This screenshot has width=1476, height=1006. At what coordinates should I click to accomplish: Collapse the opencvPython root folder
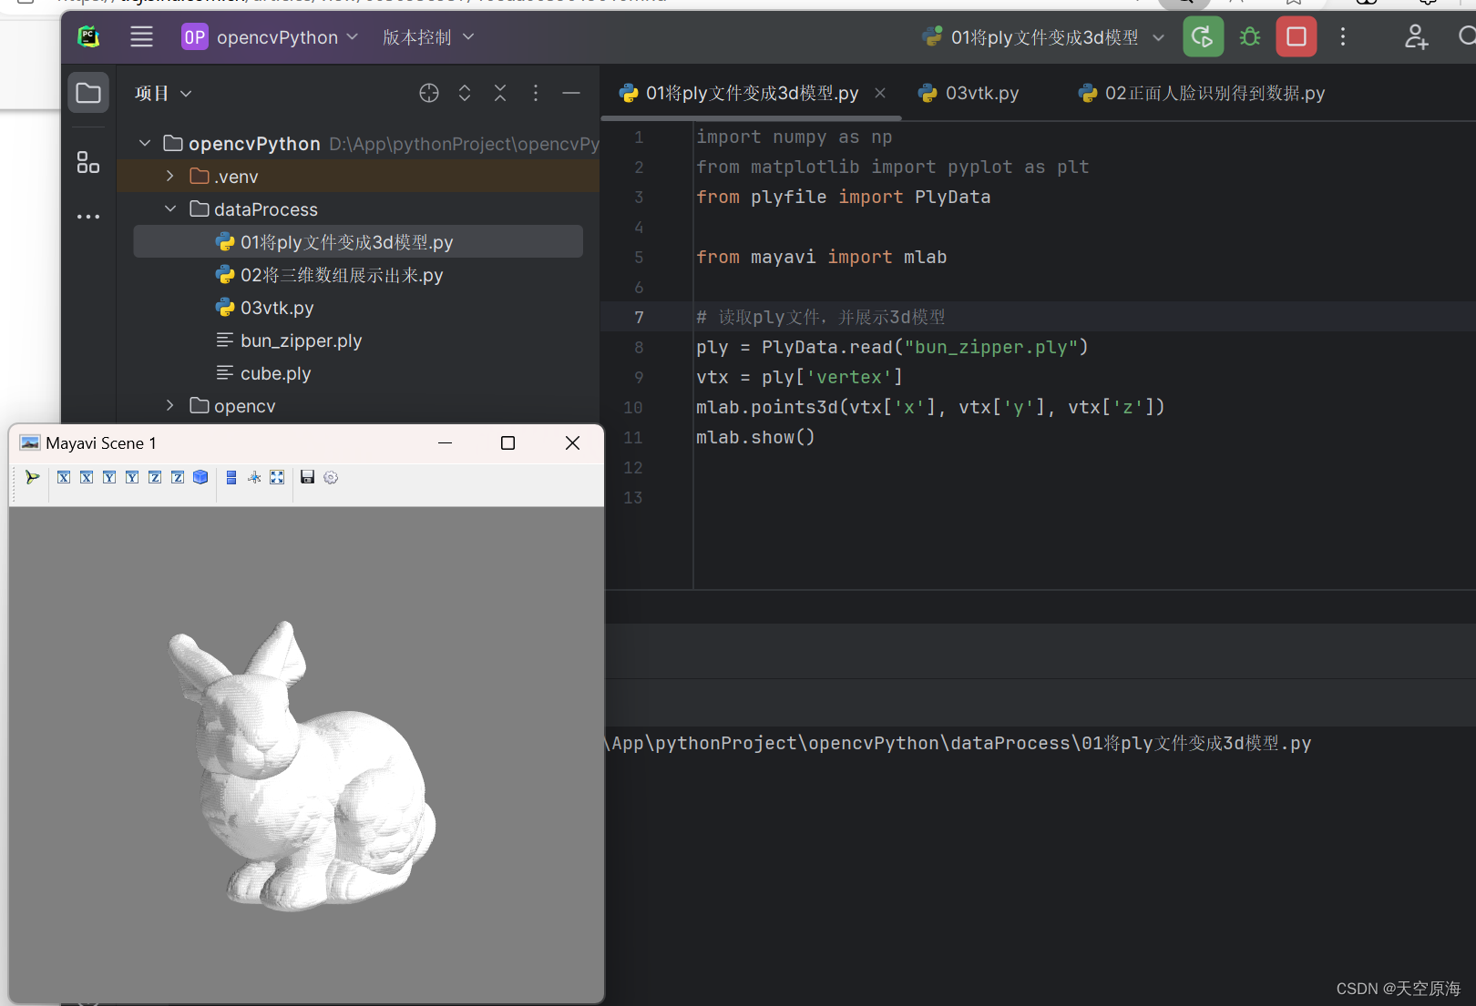click(145, 143)
